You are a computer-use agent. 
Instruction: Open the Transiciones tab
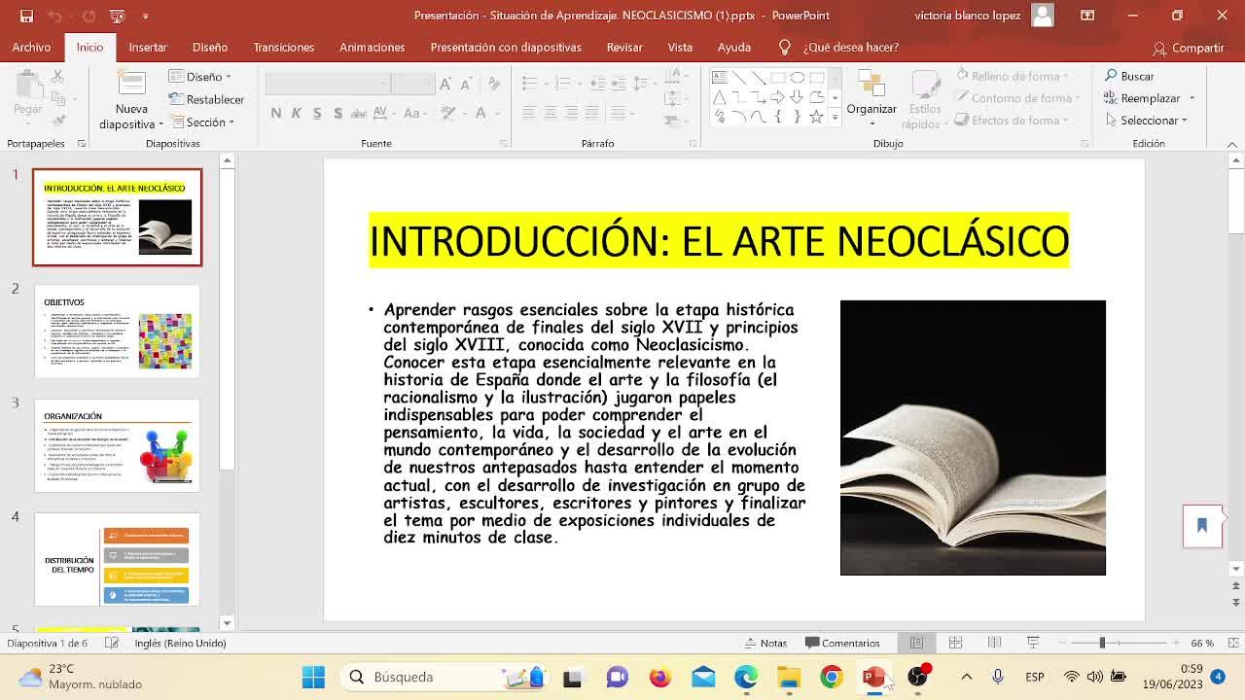click(283, 47)
